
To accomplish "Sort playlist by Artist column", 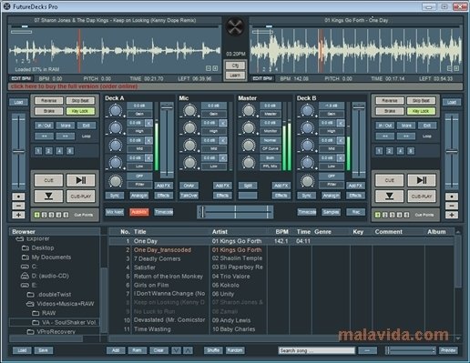I will pos(220,232).
